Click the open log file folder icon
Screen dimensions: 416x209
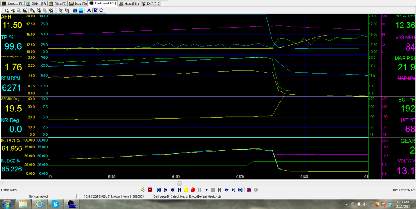click(x=13, y=10)
